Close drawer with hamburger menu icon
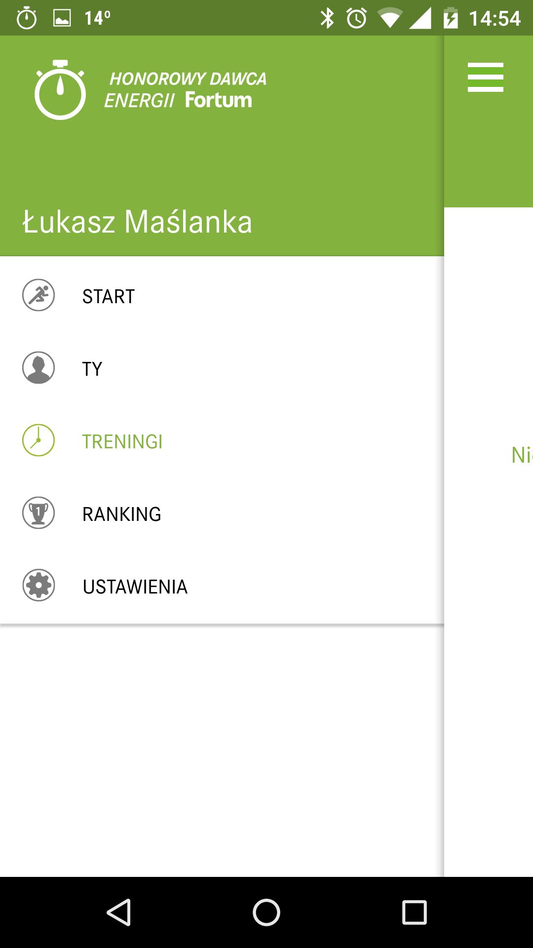 pyautogui.click(x=486, y=77)
